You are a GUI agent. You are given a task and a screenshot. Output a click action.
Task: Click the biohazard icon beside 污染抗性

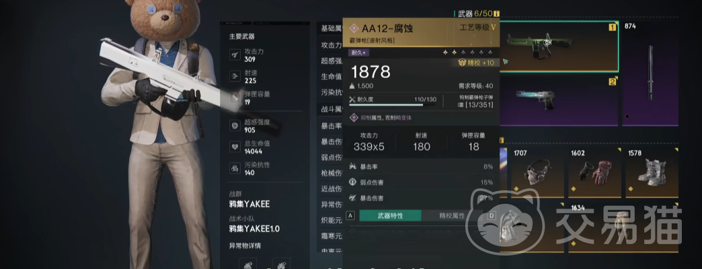[235, 169]
